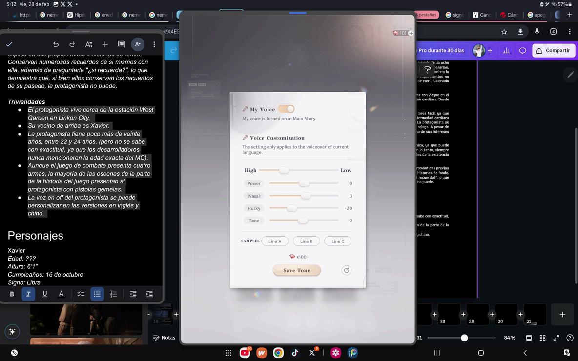Open the Notas panel in Canva

click(164, 338)
